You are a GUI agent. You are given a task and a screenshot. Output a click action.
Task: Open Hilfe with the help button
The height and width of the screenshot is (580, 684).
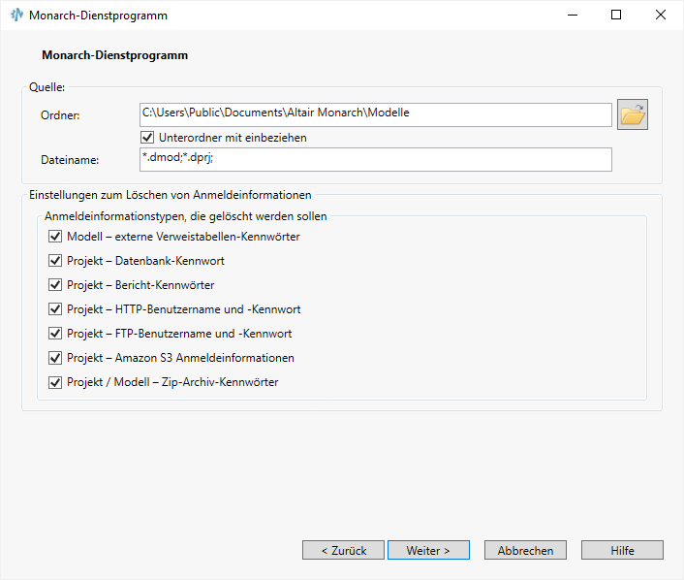click(622, 550)
